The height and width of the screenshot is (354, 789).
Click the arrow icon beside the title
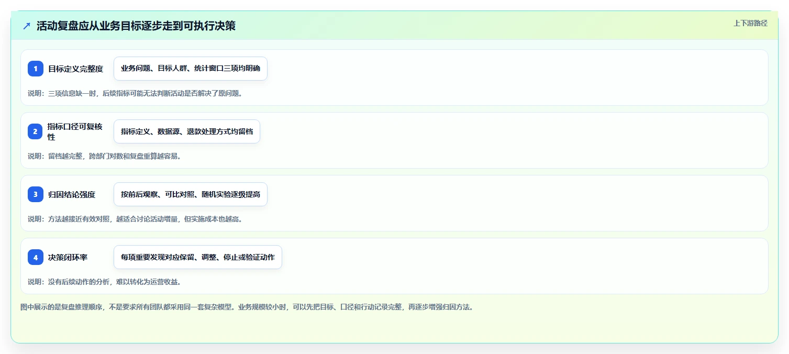point(27,26)
